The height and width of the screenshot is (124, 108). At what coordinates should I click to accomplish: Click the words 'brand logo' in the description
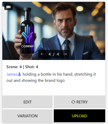[x=55, y=81]
